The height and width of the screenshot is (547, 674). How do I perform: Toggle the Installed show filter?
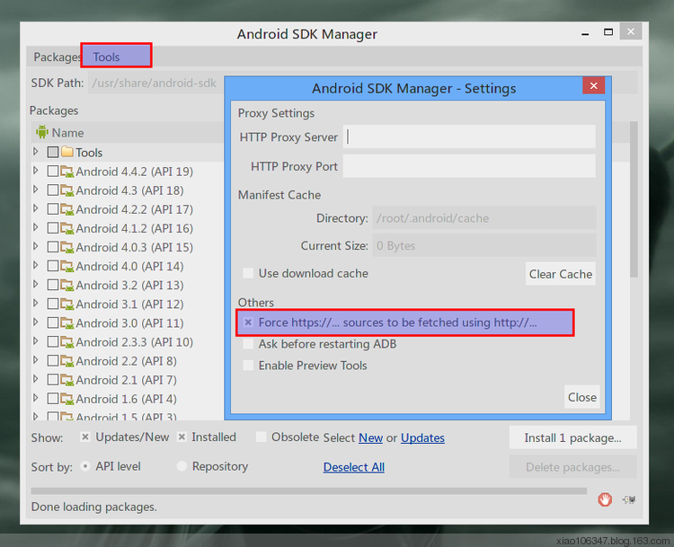182,437
